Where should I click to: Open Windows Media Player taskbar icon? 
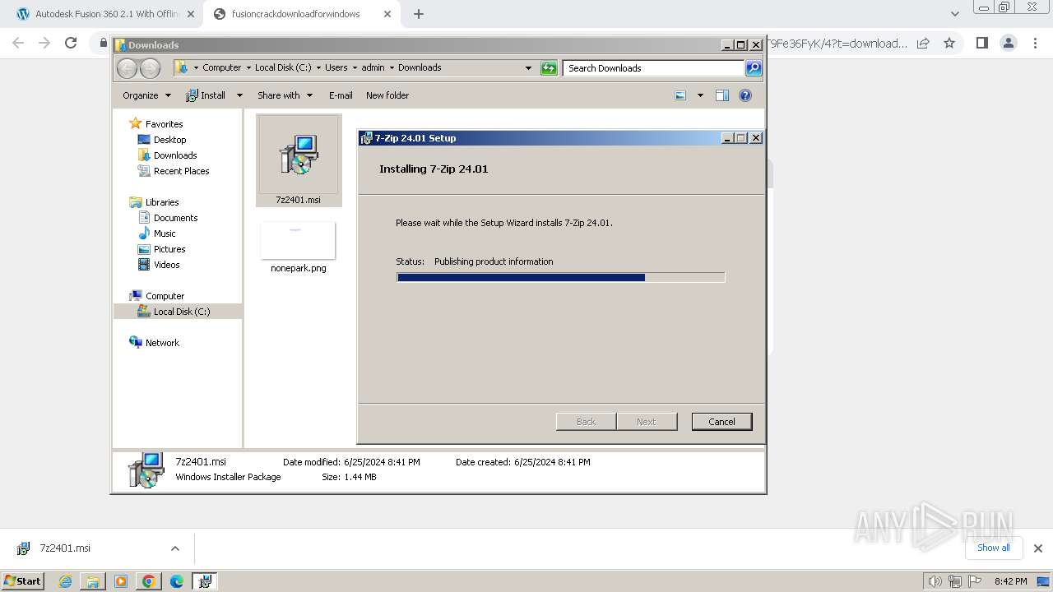coord(120,581)
